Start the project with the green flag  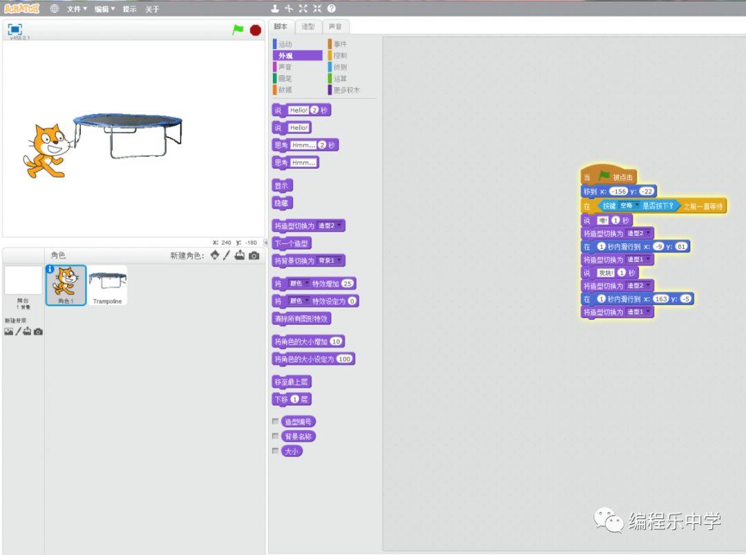pyautogui.click(x=238, y=30)
